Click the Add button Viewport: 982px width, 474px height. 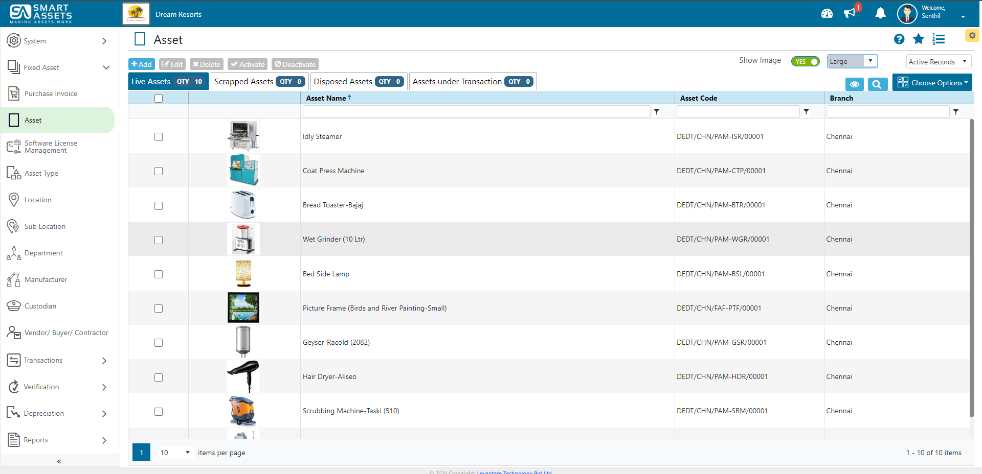142,64
